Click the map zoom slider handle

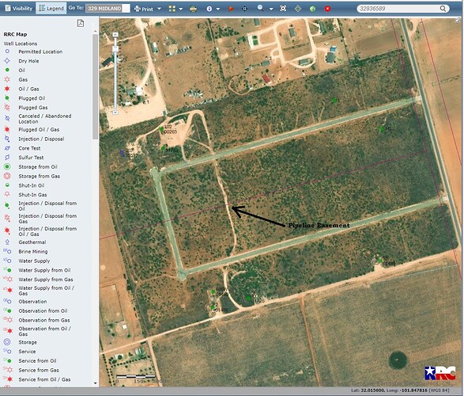pos(115,49)
